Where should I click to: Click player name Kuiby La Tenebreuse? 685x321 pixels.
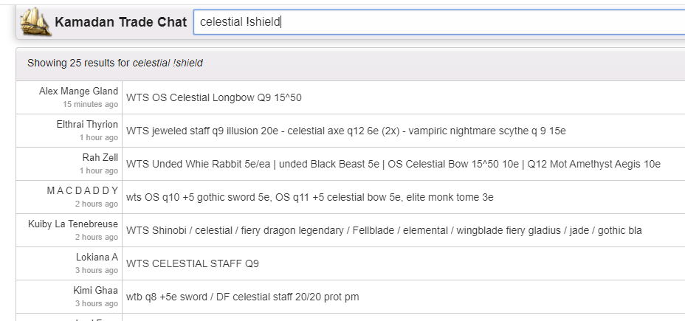click(x=73, y=224)
